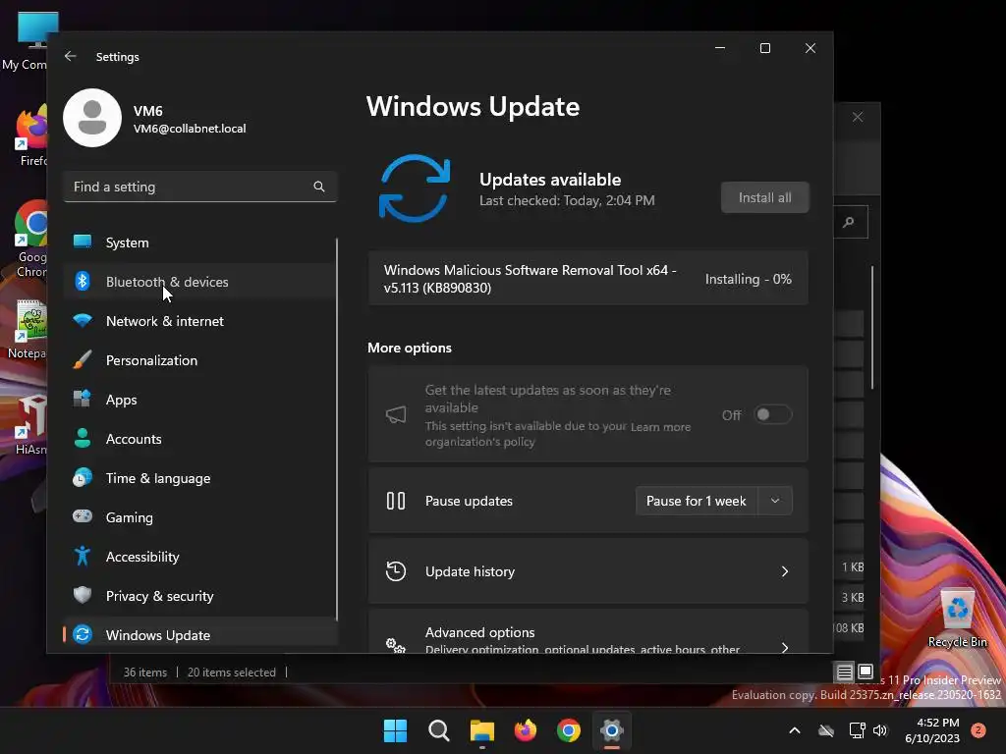Launch Firefox from the taskbar
The image size is (1006, 754).
coord(526,730)
